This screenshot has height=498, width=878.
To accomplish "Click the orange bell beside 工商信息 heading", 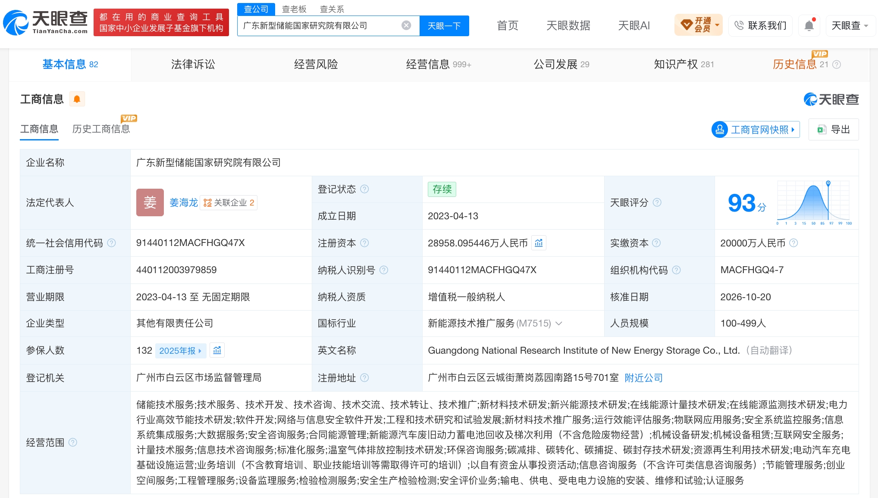I will [x=77, y=99].
